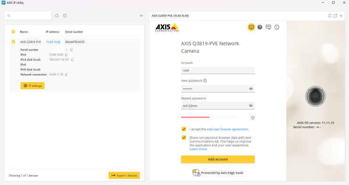Copy the link-local address 169.254.118.197
The width and height of the screenshot is (349, 185).
[72, 59]
